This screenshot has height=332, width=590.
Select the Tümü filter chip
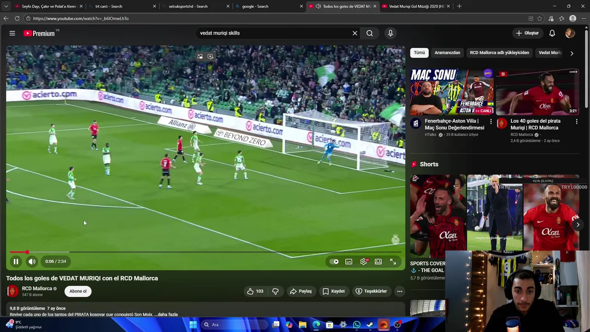[x=419, y=53]
